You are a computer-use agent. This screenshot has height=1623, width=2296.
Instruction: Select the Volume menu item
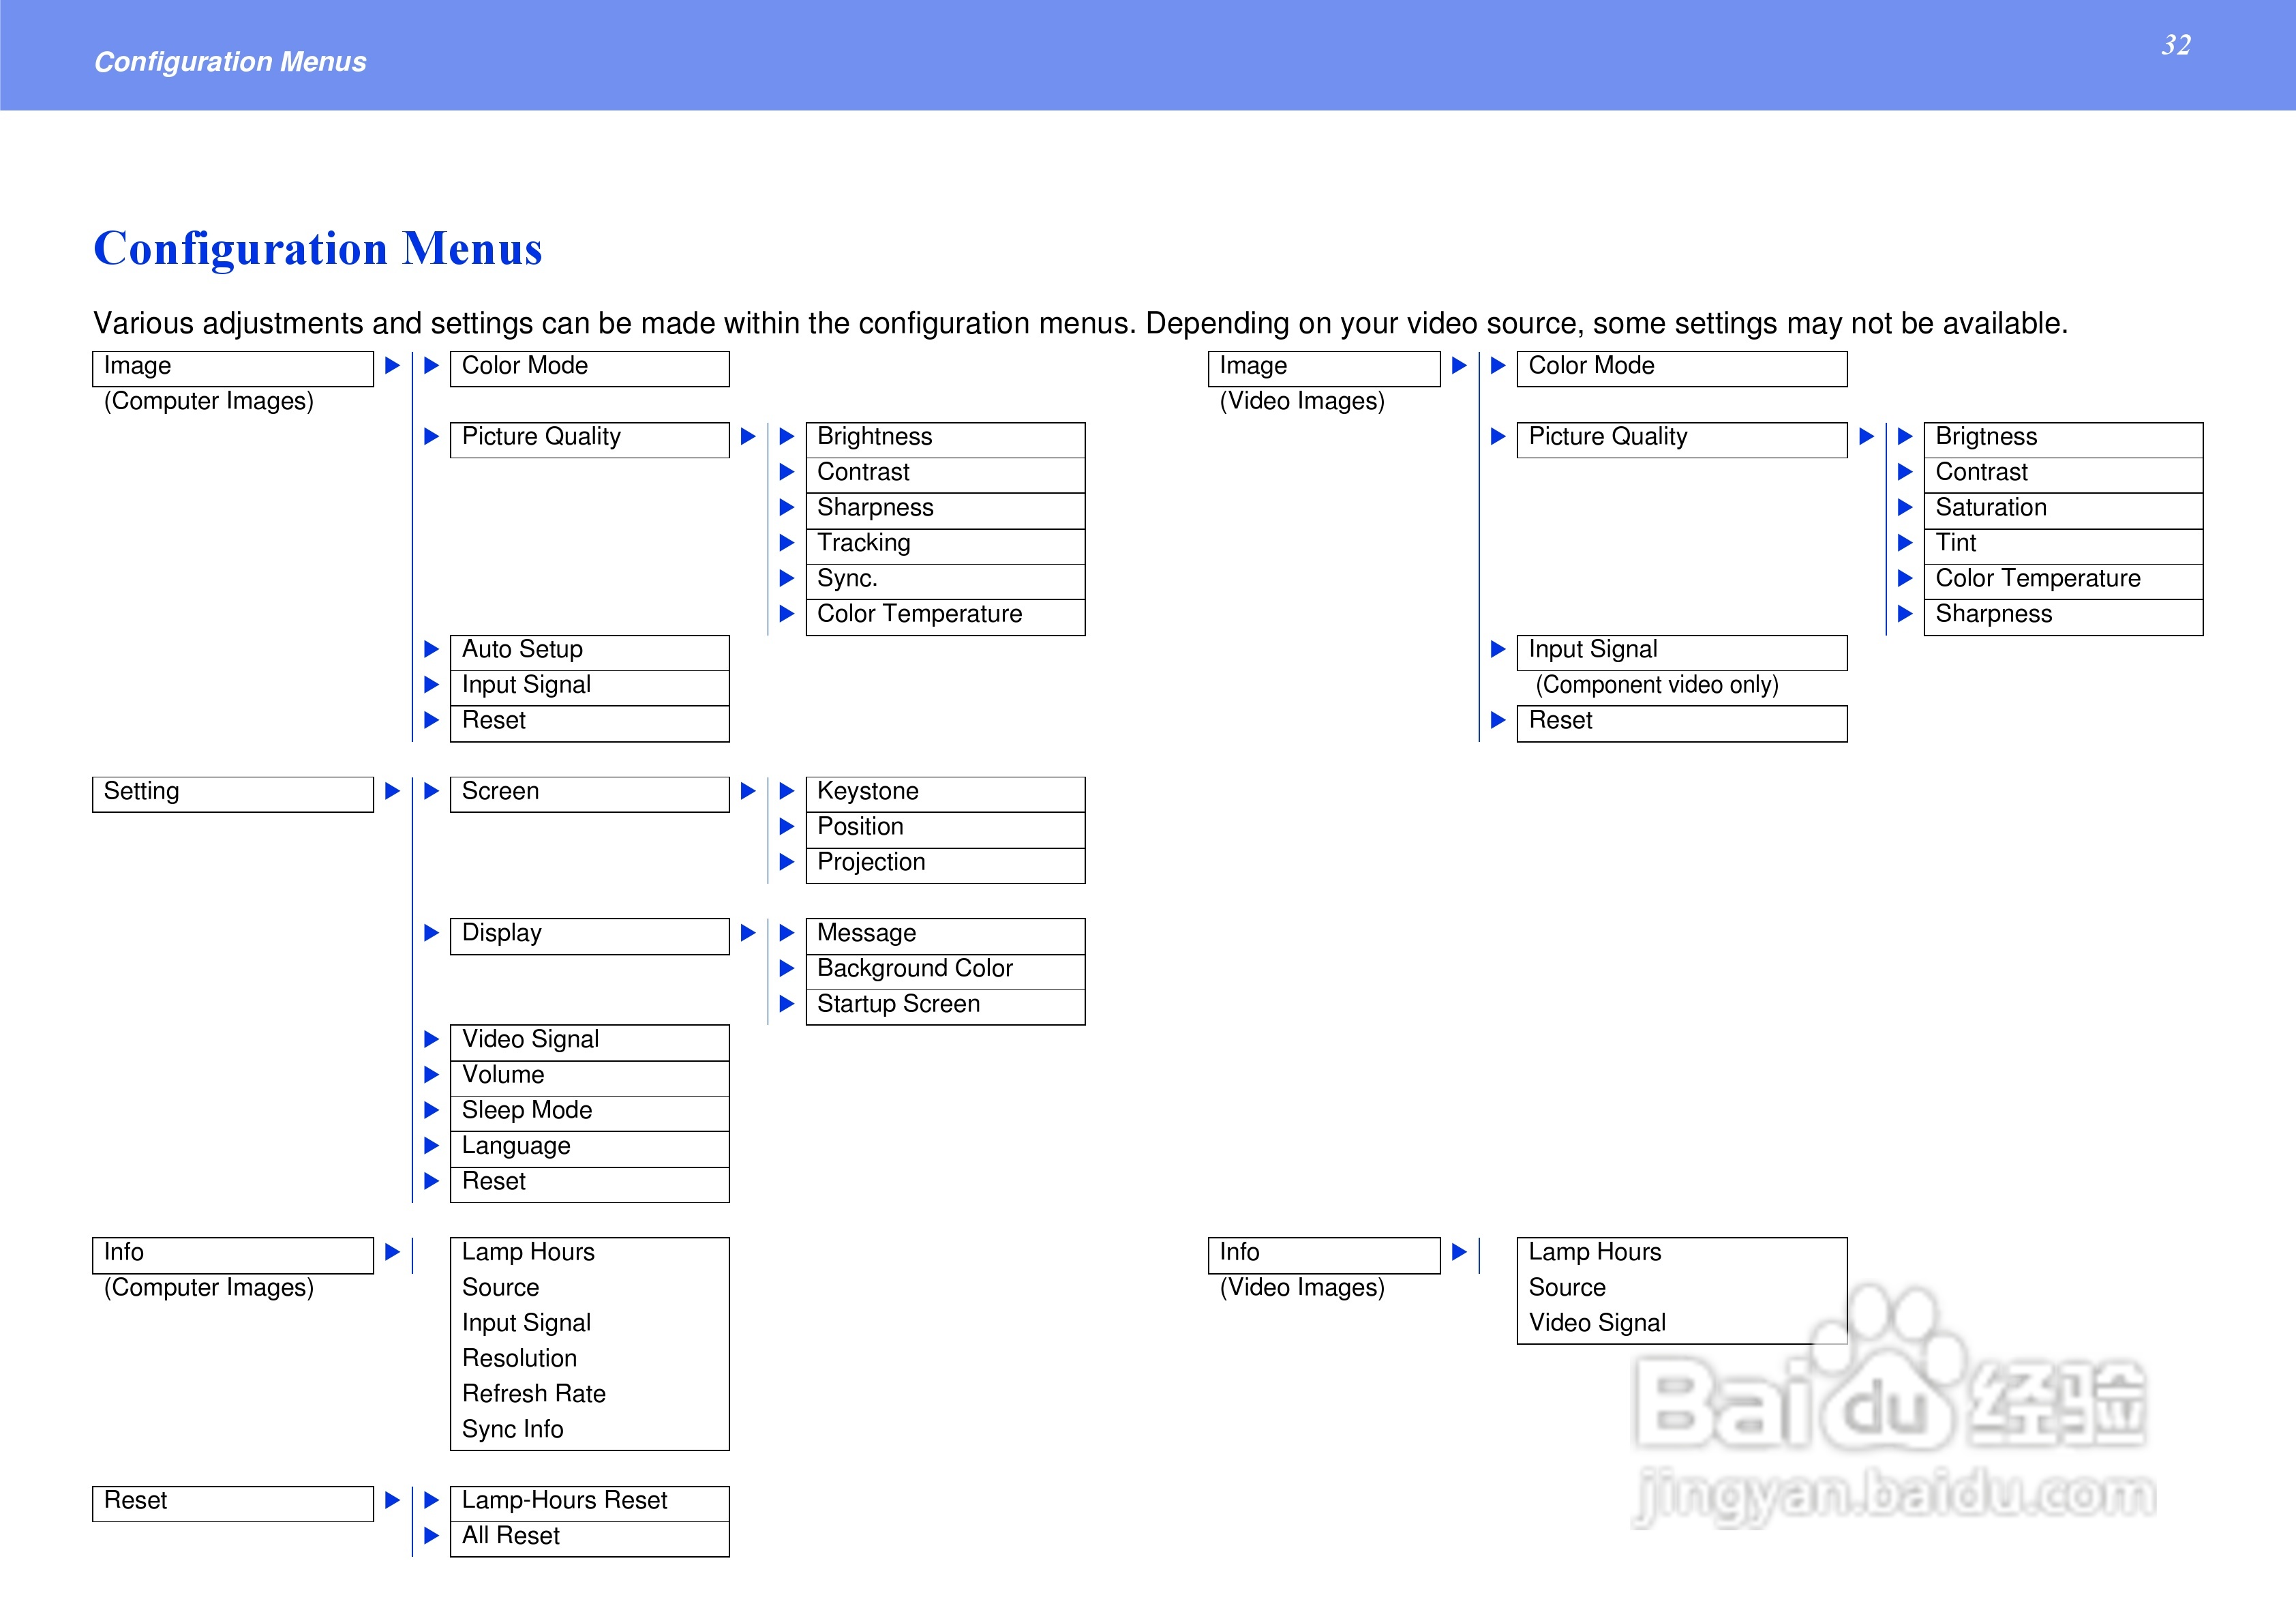pyautogui.click(x=589, y=1075)
